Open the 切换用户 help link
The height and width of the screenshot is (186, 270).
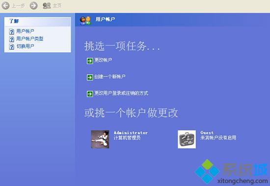(25, 46)
